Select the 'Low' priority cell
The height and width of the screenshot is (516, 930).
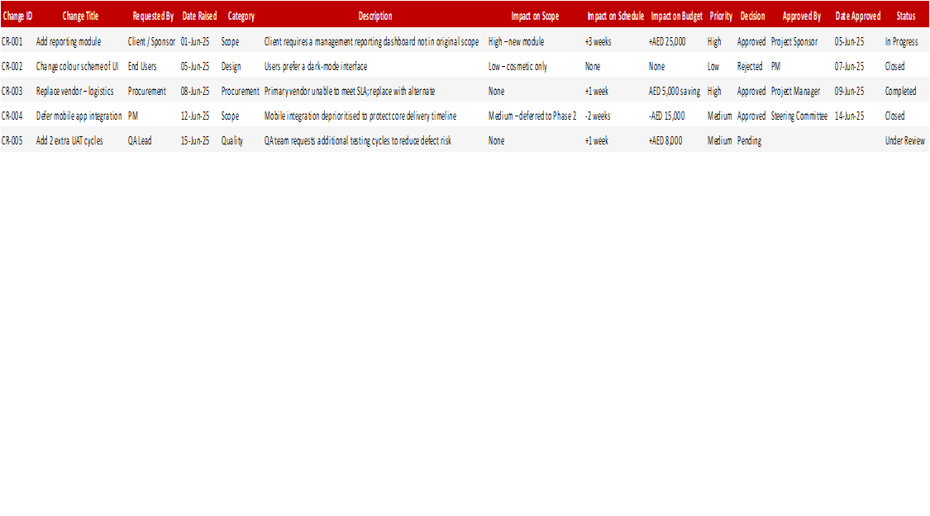tap(713, 66)
